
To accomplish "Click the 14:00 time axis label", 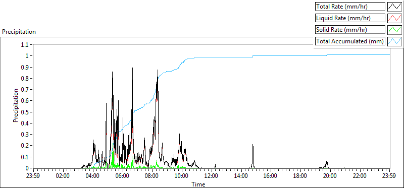I will coord(241,176).
